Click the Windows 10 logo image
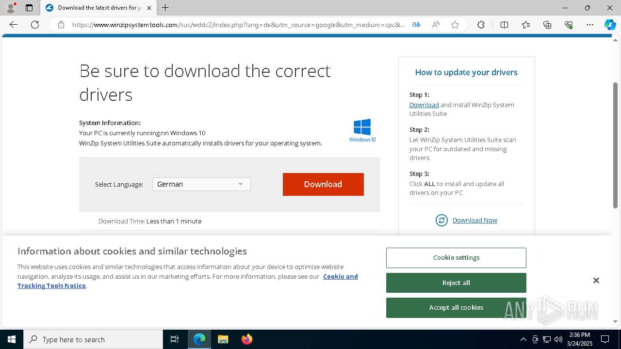 (x=362, y=130)
